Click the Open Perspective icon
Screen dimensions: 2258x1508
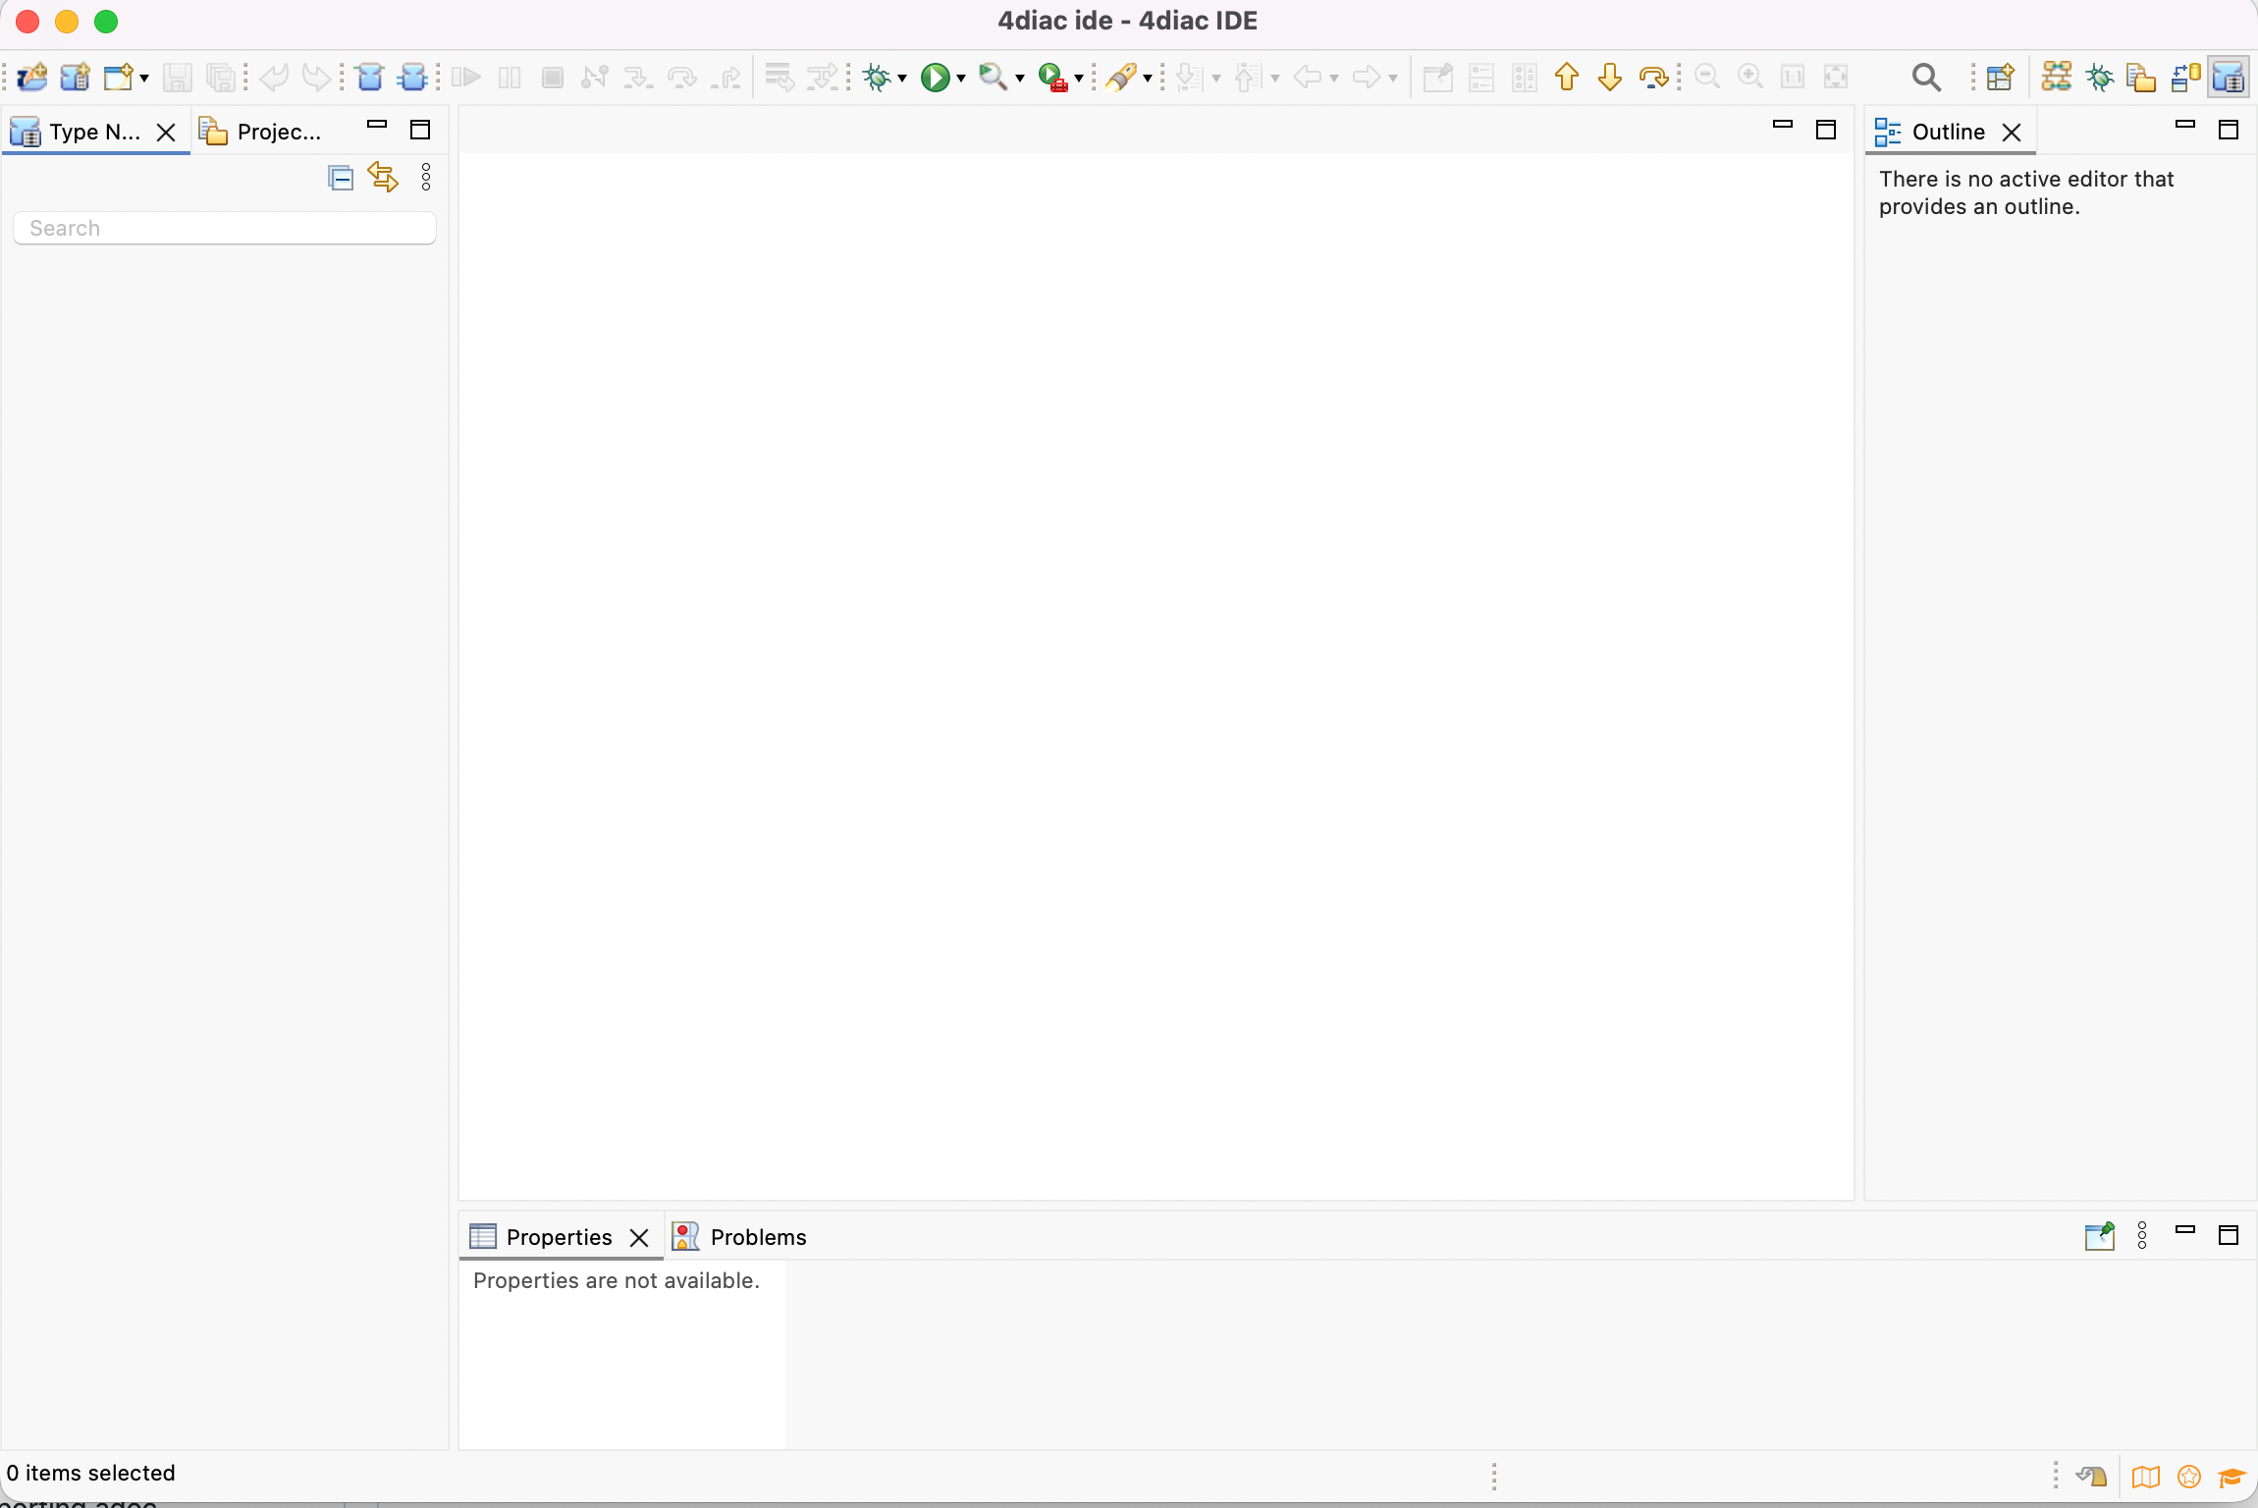[x=2000, y=77]
